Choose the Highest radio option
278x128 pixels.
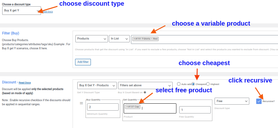click(x=208, y=84)
